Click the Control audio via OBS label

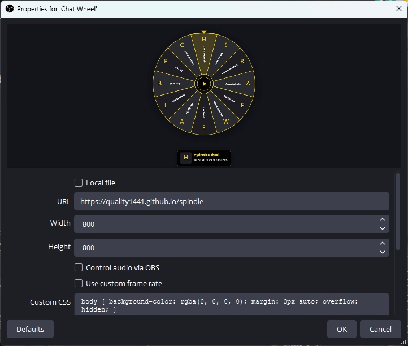pyautogui.click(x=123, y=268)
